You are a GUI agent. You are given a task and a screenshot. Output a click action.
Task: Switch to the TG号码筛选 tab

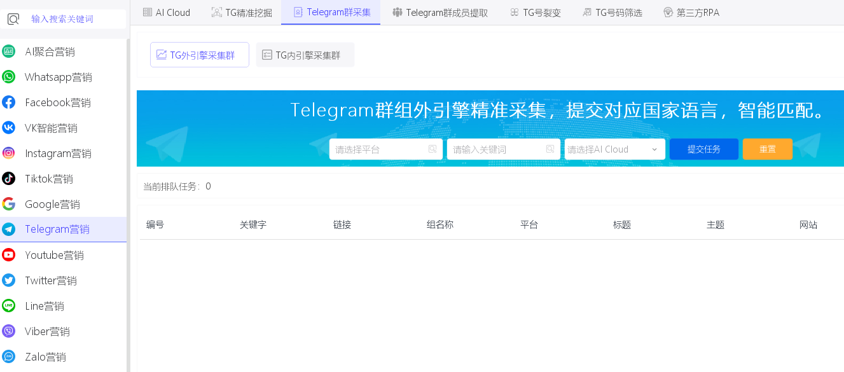[x=612, y=12]
